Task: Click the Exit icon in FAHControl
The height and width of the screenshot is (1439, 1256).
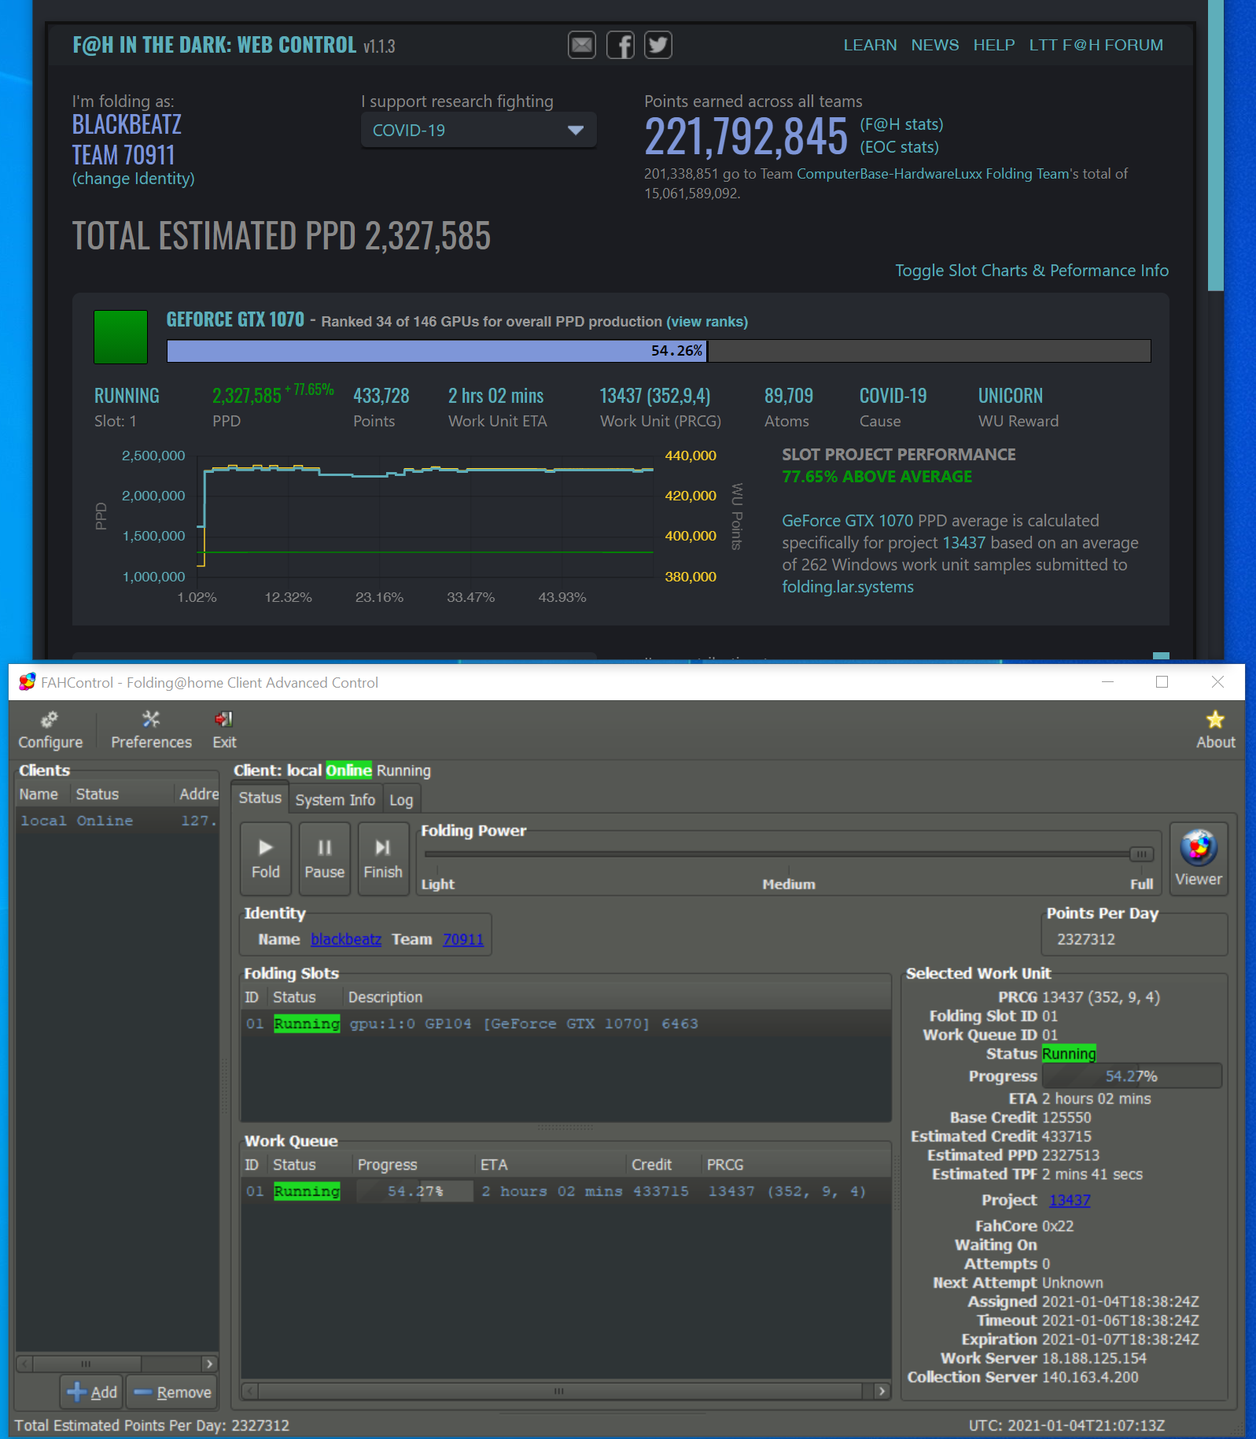Action: pyautogui.click(x=224, y=730)
